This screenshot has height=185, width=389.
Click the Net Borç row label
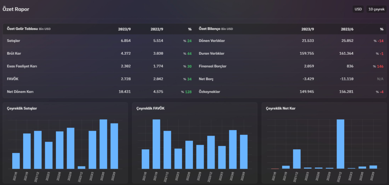tap(206, 79)
